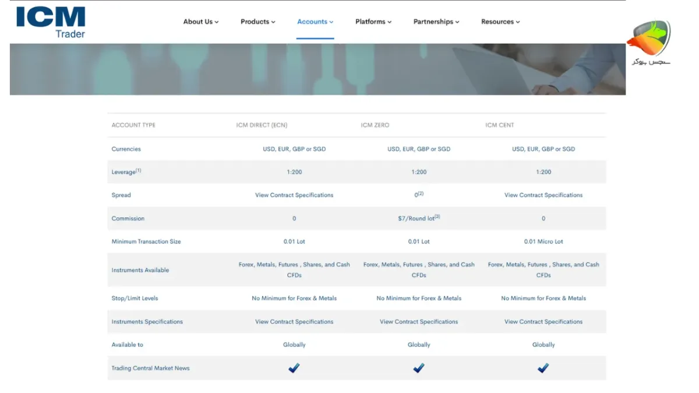Open the About Us menu
699x393 pixels.
(x=201, y=22)
